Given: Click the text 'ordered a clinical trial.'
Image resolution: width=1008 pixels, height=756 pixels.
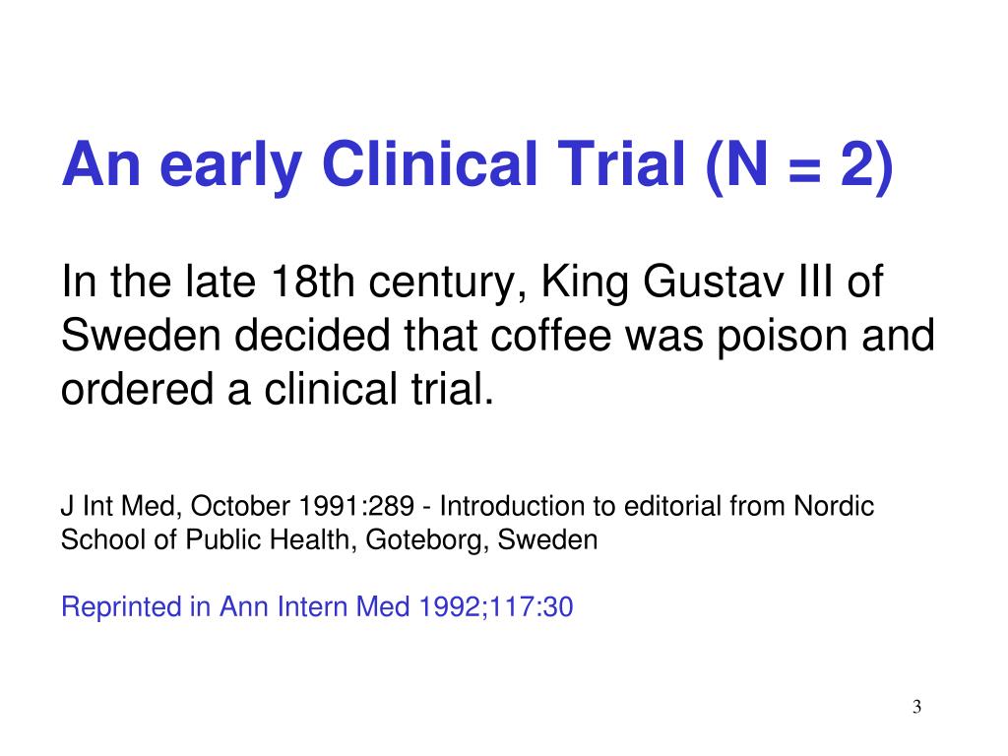Looking at the screenshot, I should [x=278, y=390].
